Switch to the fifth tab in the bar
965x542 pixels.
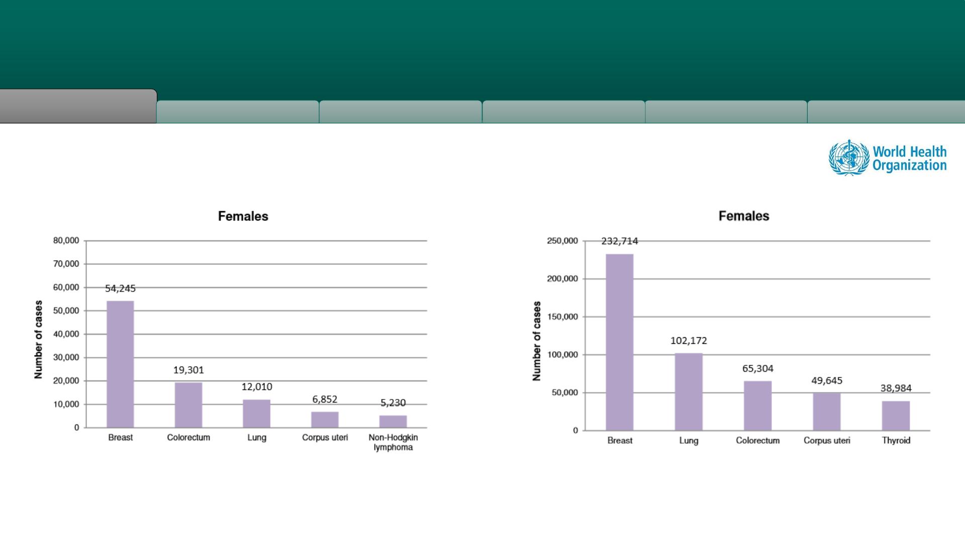coord(726,112)
